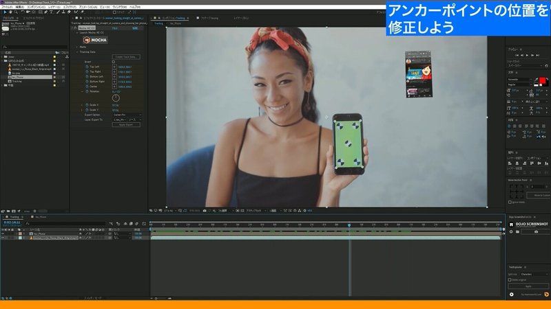This screenshot has width=551, height=309.
Task: Expand the _keep folder in Project panel
Action: 2,57
